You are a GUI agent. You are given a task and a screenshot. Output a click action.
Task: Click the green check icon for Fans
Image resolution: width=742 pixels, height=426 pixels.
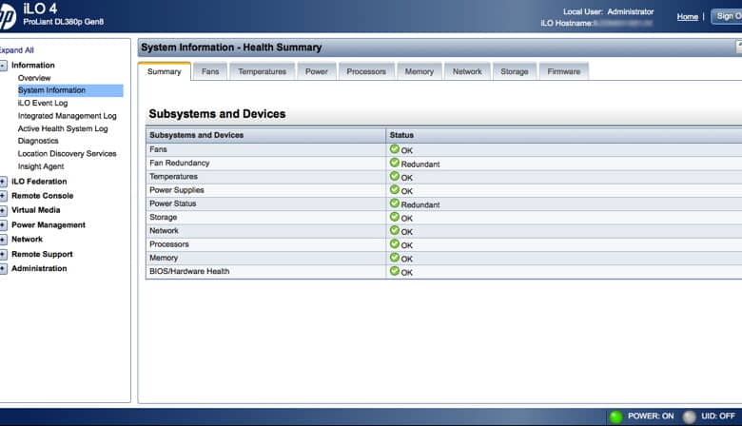pos(394,149)
